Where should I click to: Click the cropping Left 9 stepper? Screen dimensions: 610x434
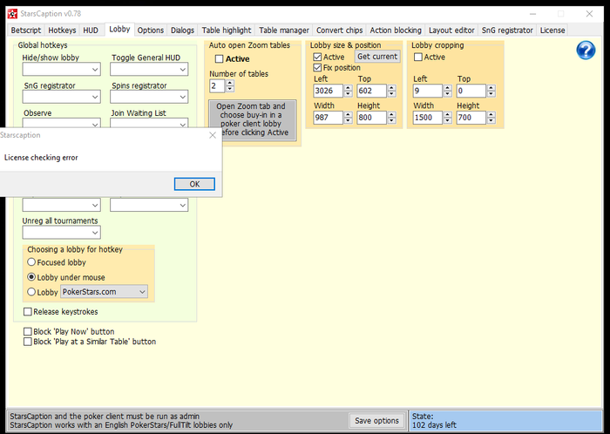[x=448, y=91]
